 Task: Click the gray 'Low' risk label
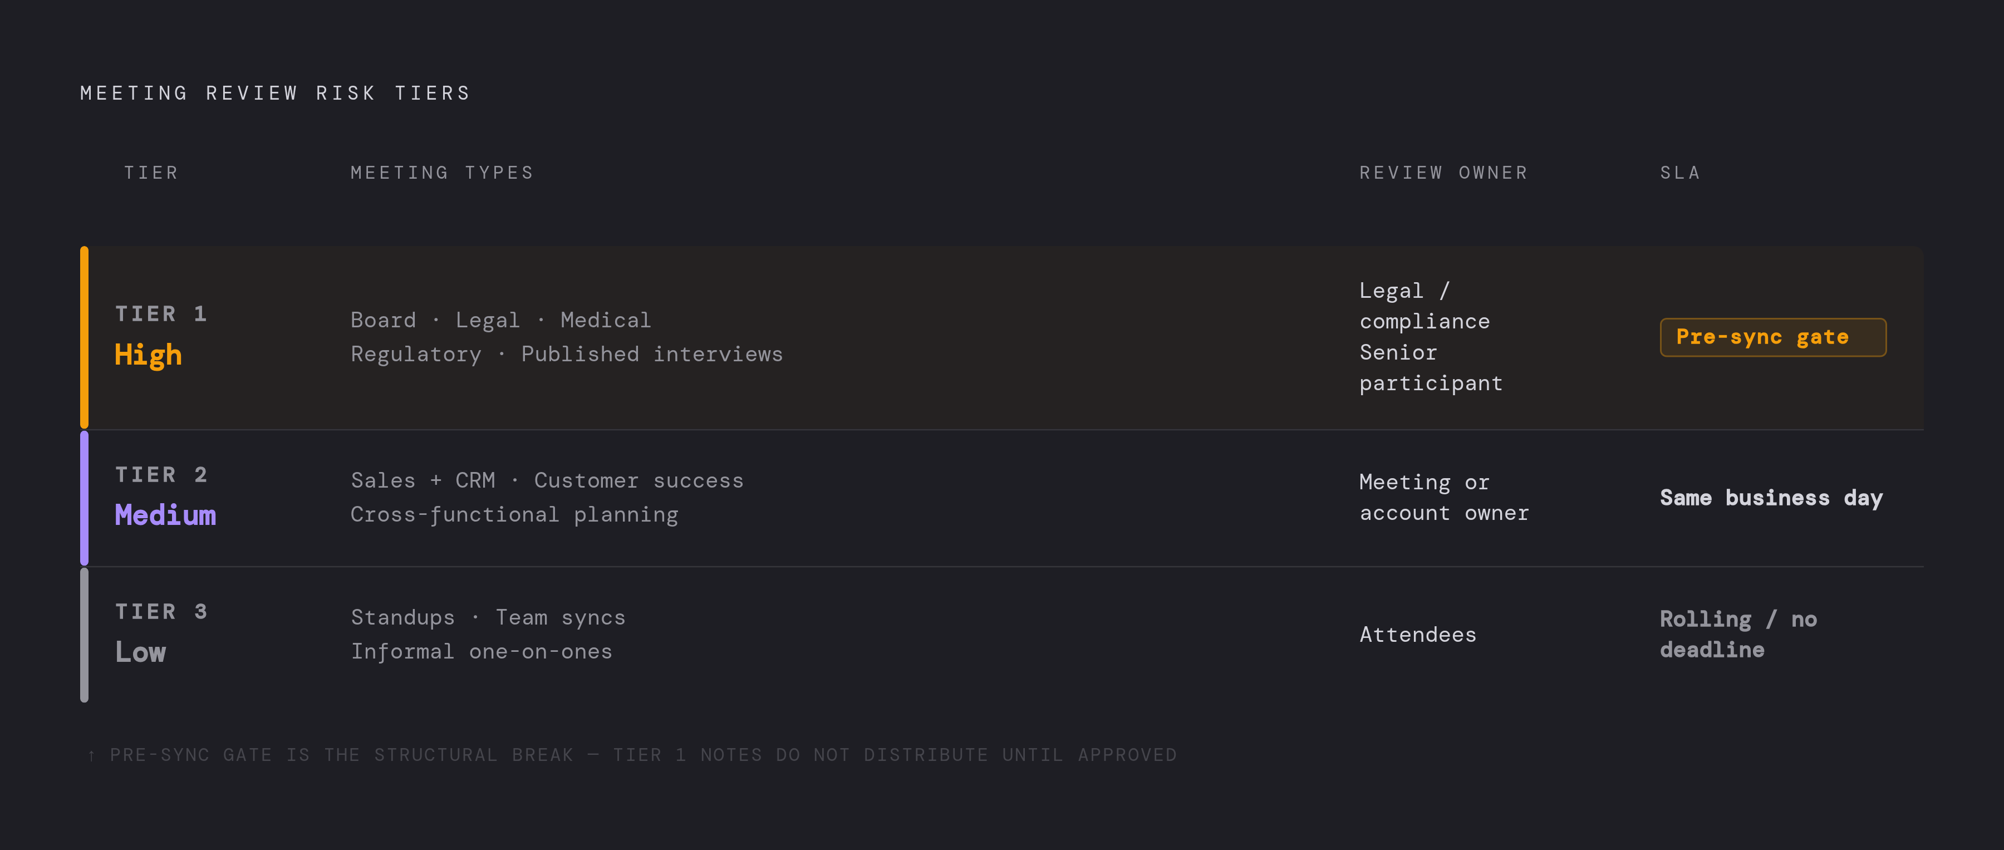click(141, 652)
